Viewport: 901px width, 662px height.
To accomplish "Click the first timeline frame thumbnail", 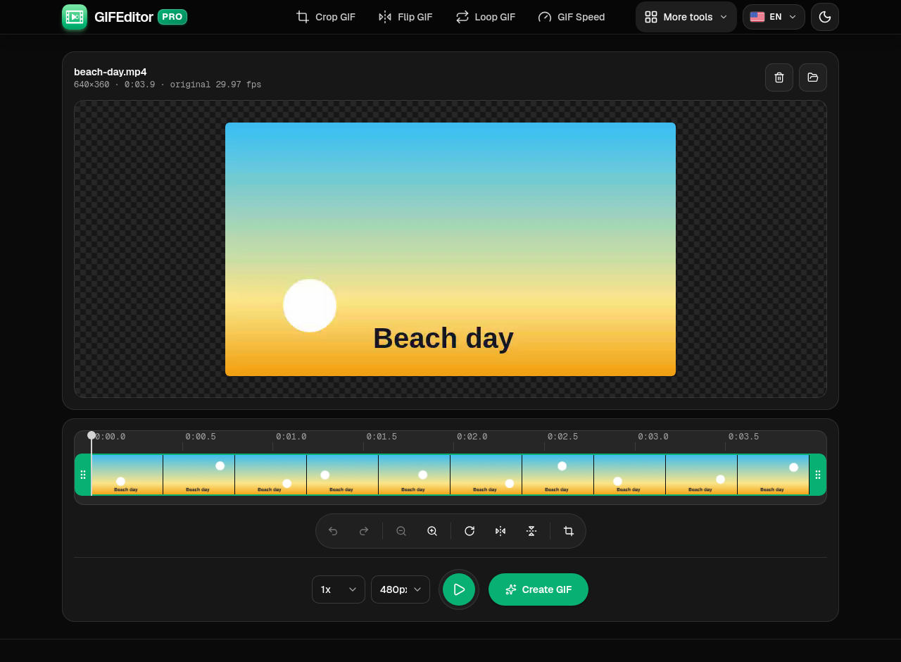I will coord(127,475).
